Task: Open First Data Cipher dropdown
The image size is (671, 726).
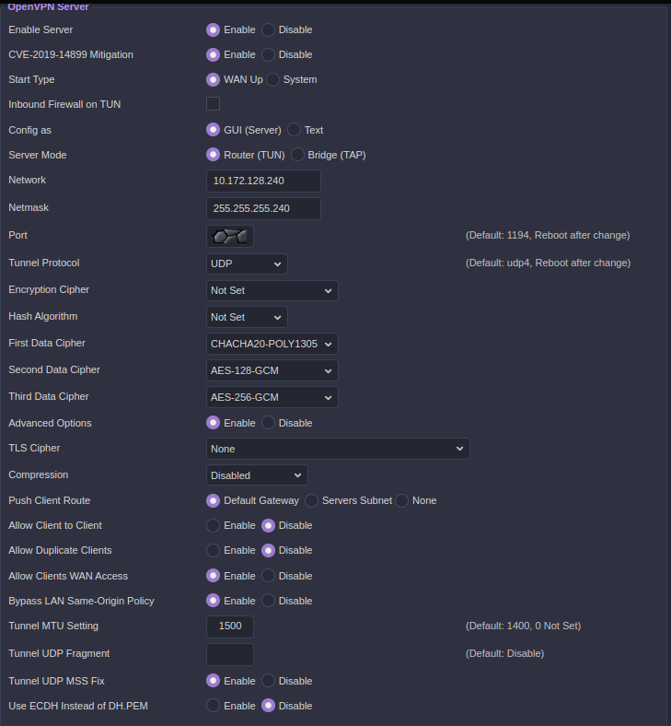Action: [272, 344]
